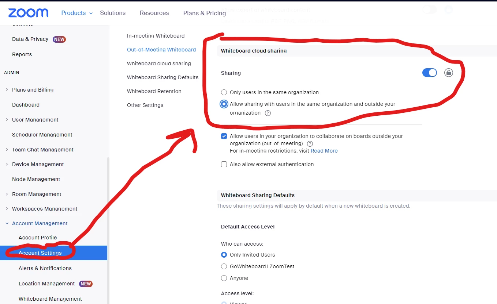Image resolution: width=497 pixels, height=304 pixels.
Task: Turn off the Sharing toggle switch
Action: [430, 73]
